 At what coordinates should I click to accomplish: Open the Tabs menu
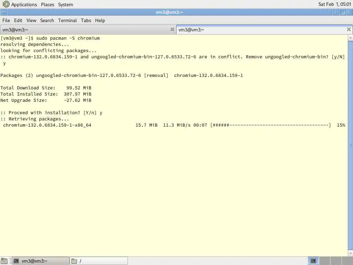coord(86,20)
